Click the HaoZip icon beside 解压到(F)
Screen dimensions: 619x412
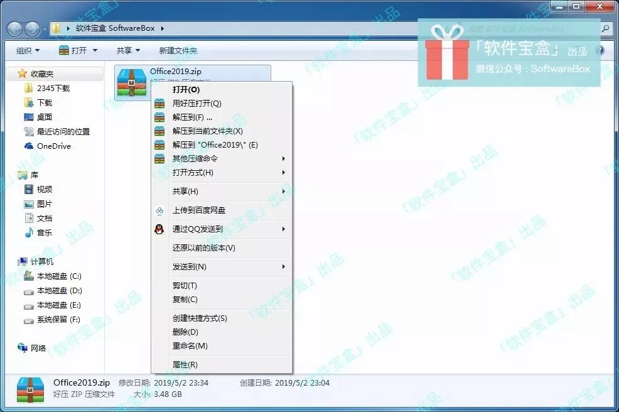pos(159,117)
